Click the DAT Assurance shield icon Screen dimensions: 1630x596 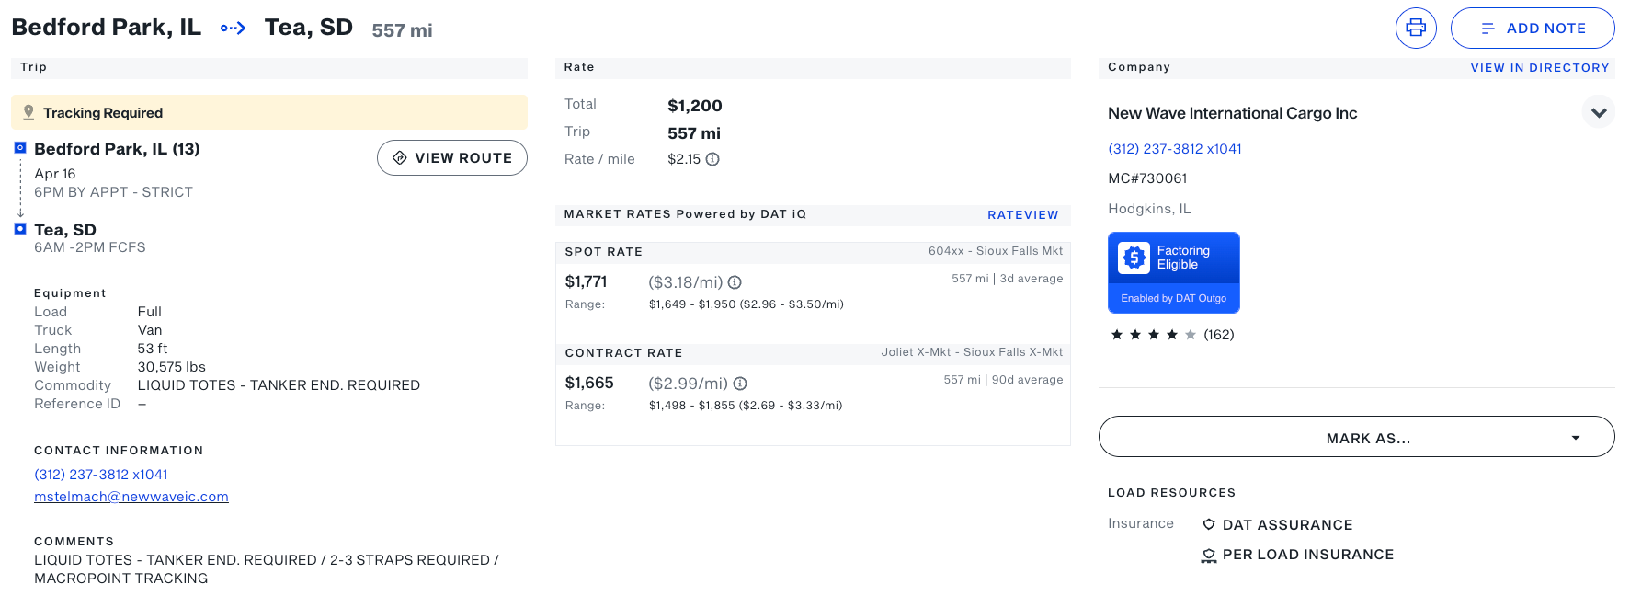point(1209,524)
